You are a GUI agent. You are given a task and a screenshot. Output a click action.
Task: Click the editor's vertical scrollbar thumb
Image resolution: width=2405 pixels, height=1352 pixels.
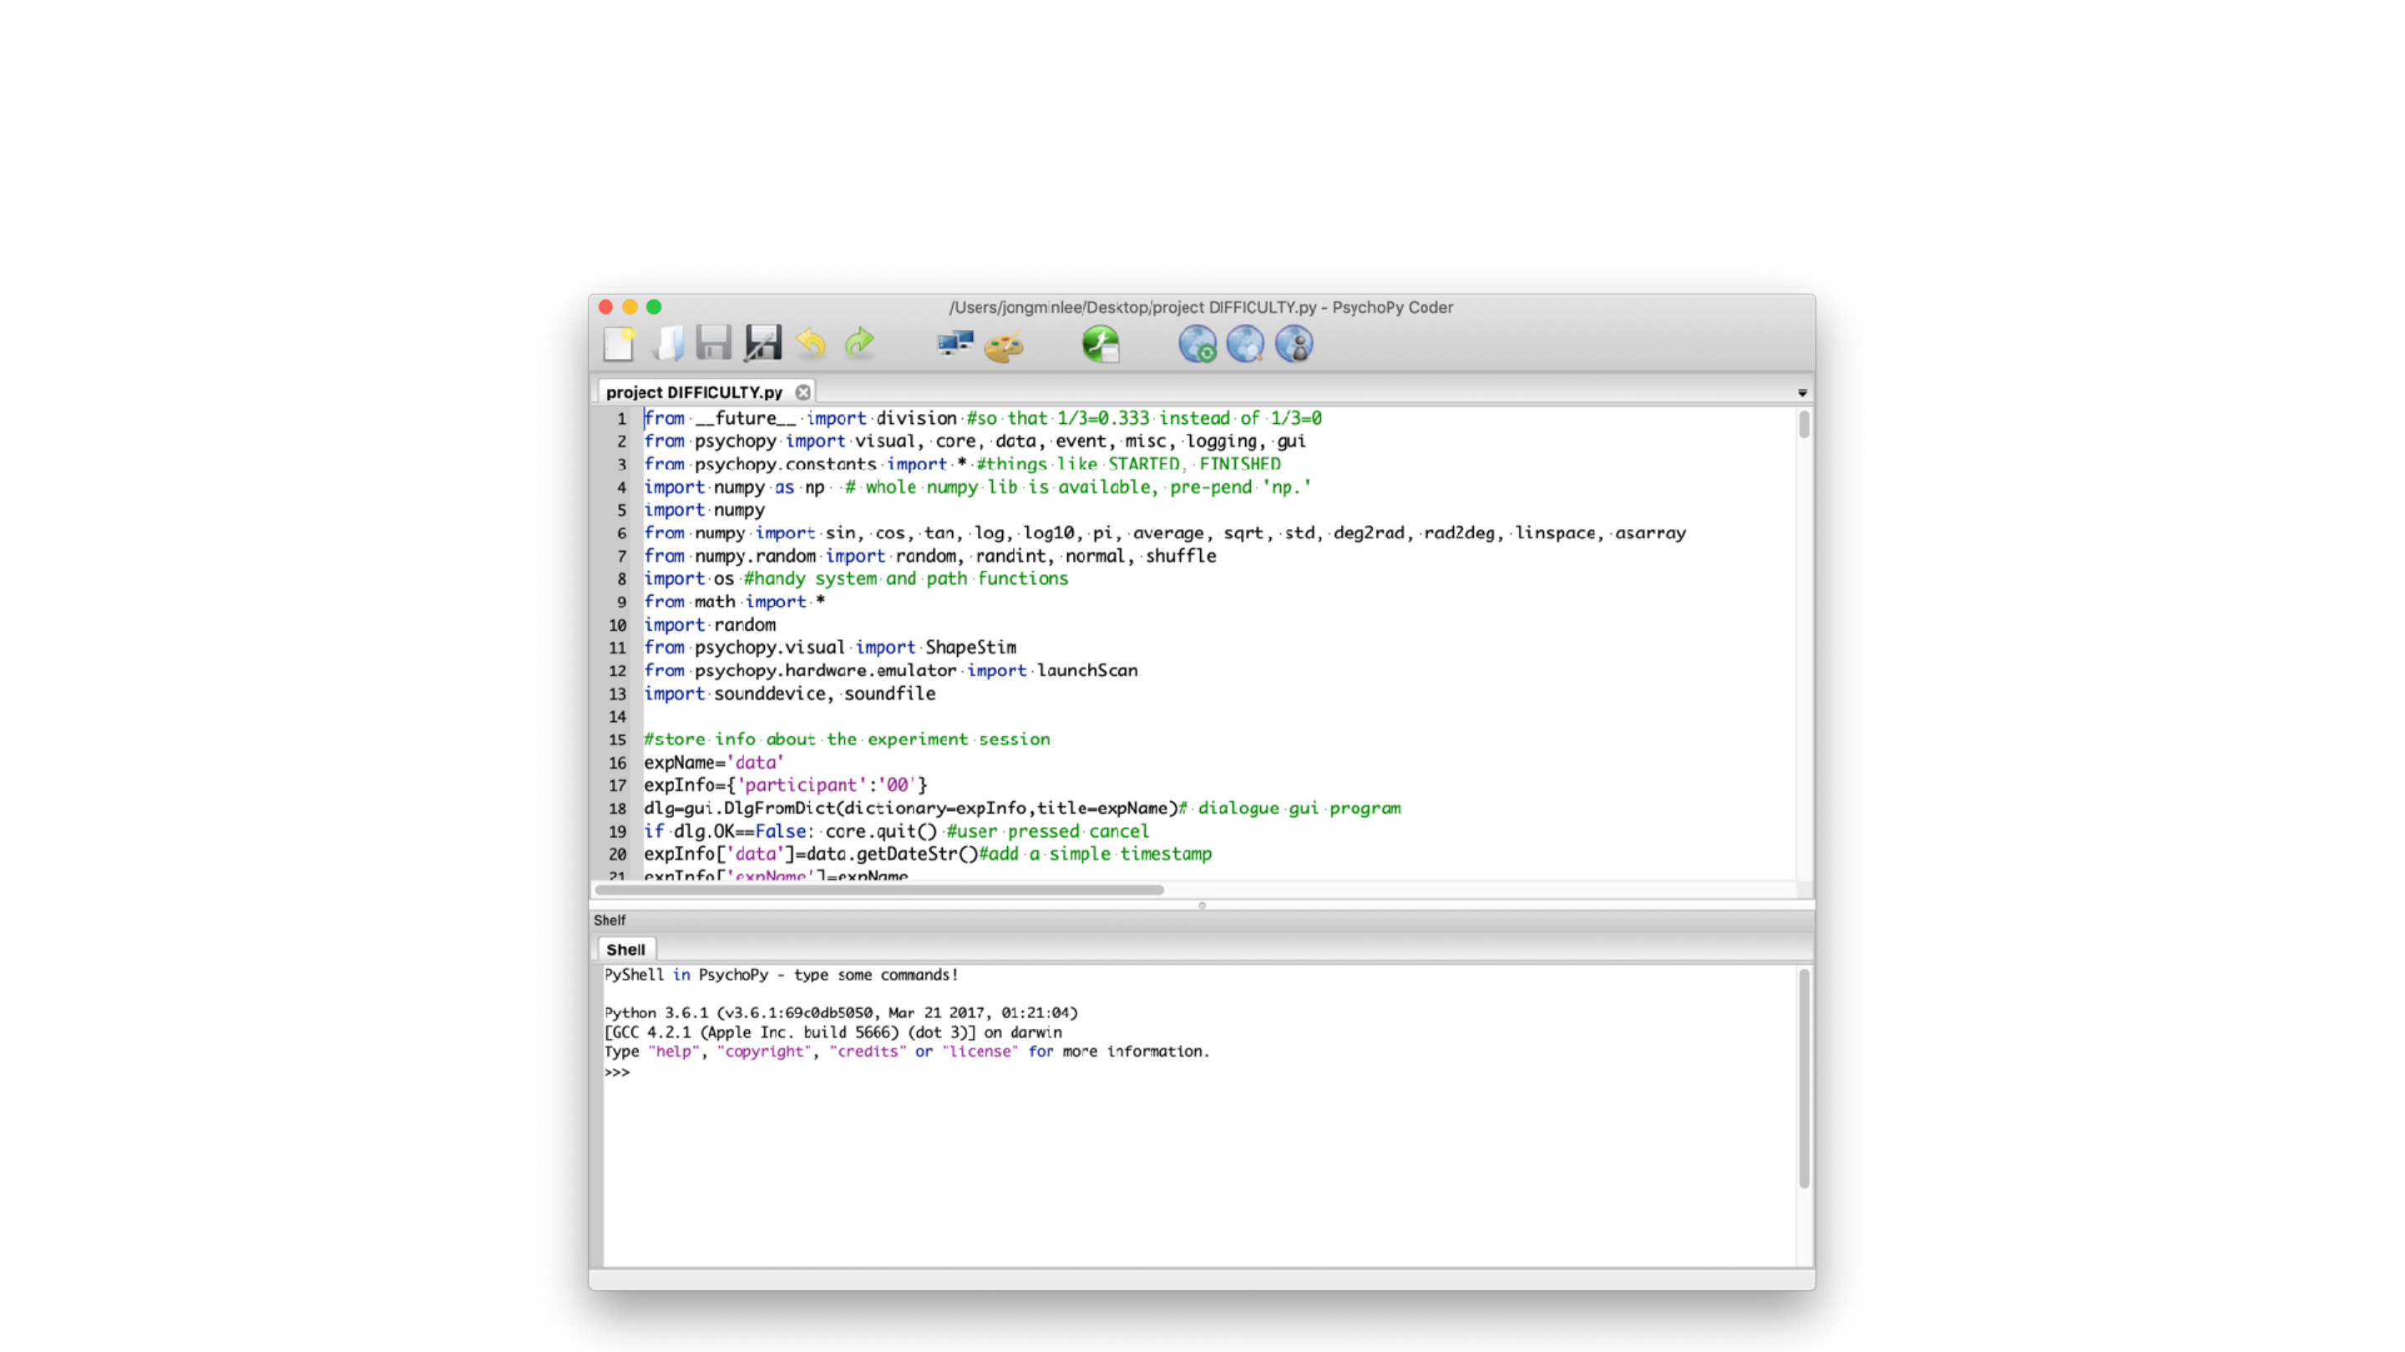click(x=1804, y=425)
